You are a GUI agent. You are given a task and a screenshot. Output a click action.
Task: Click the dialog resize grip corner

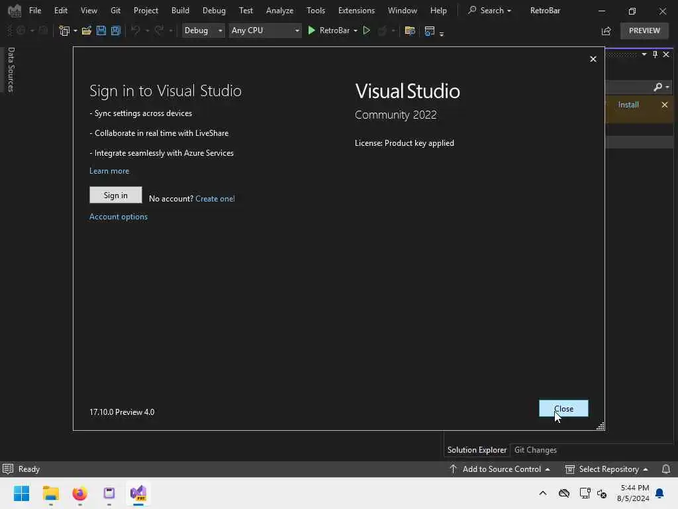coord(600,426)
